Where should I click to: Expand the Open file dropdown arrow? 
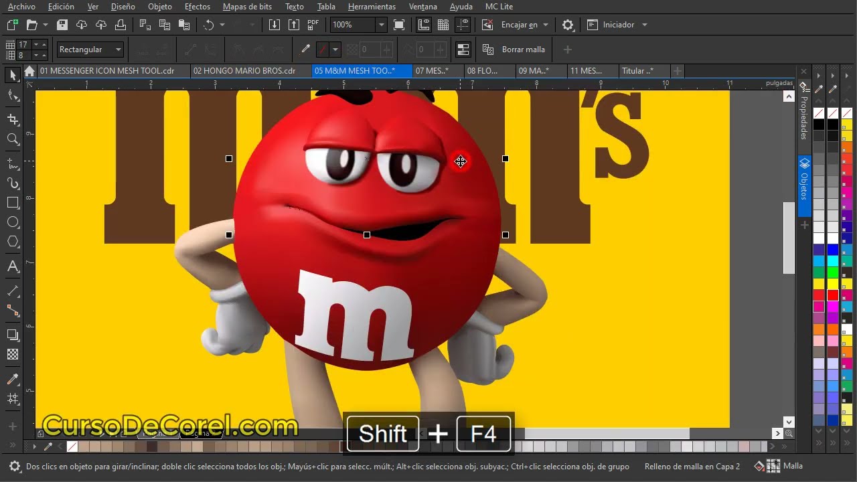(46, 25)
